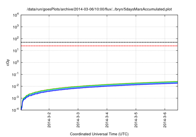Click the 10^0 y-axis tick label

[16, 62]
